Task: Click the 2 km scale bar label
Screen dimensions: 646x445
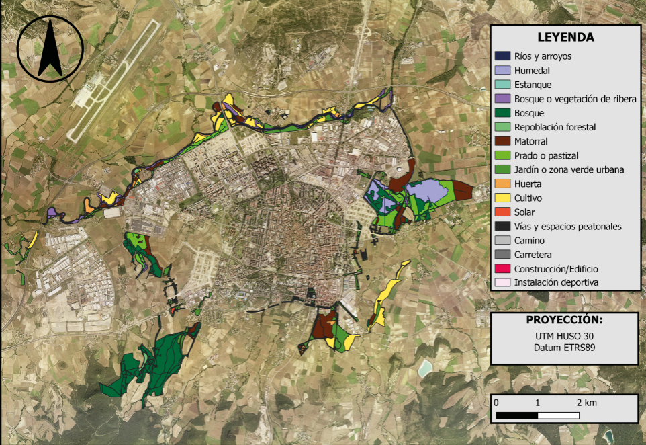Action: pos(586,403)
